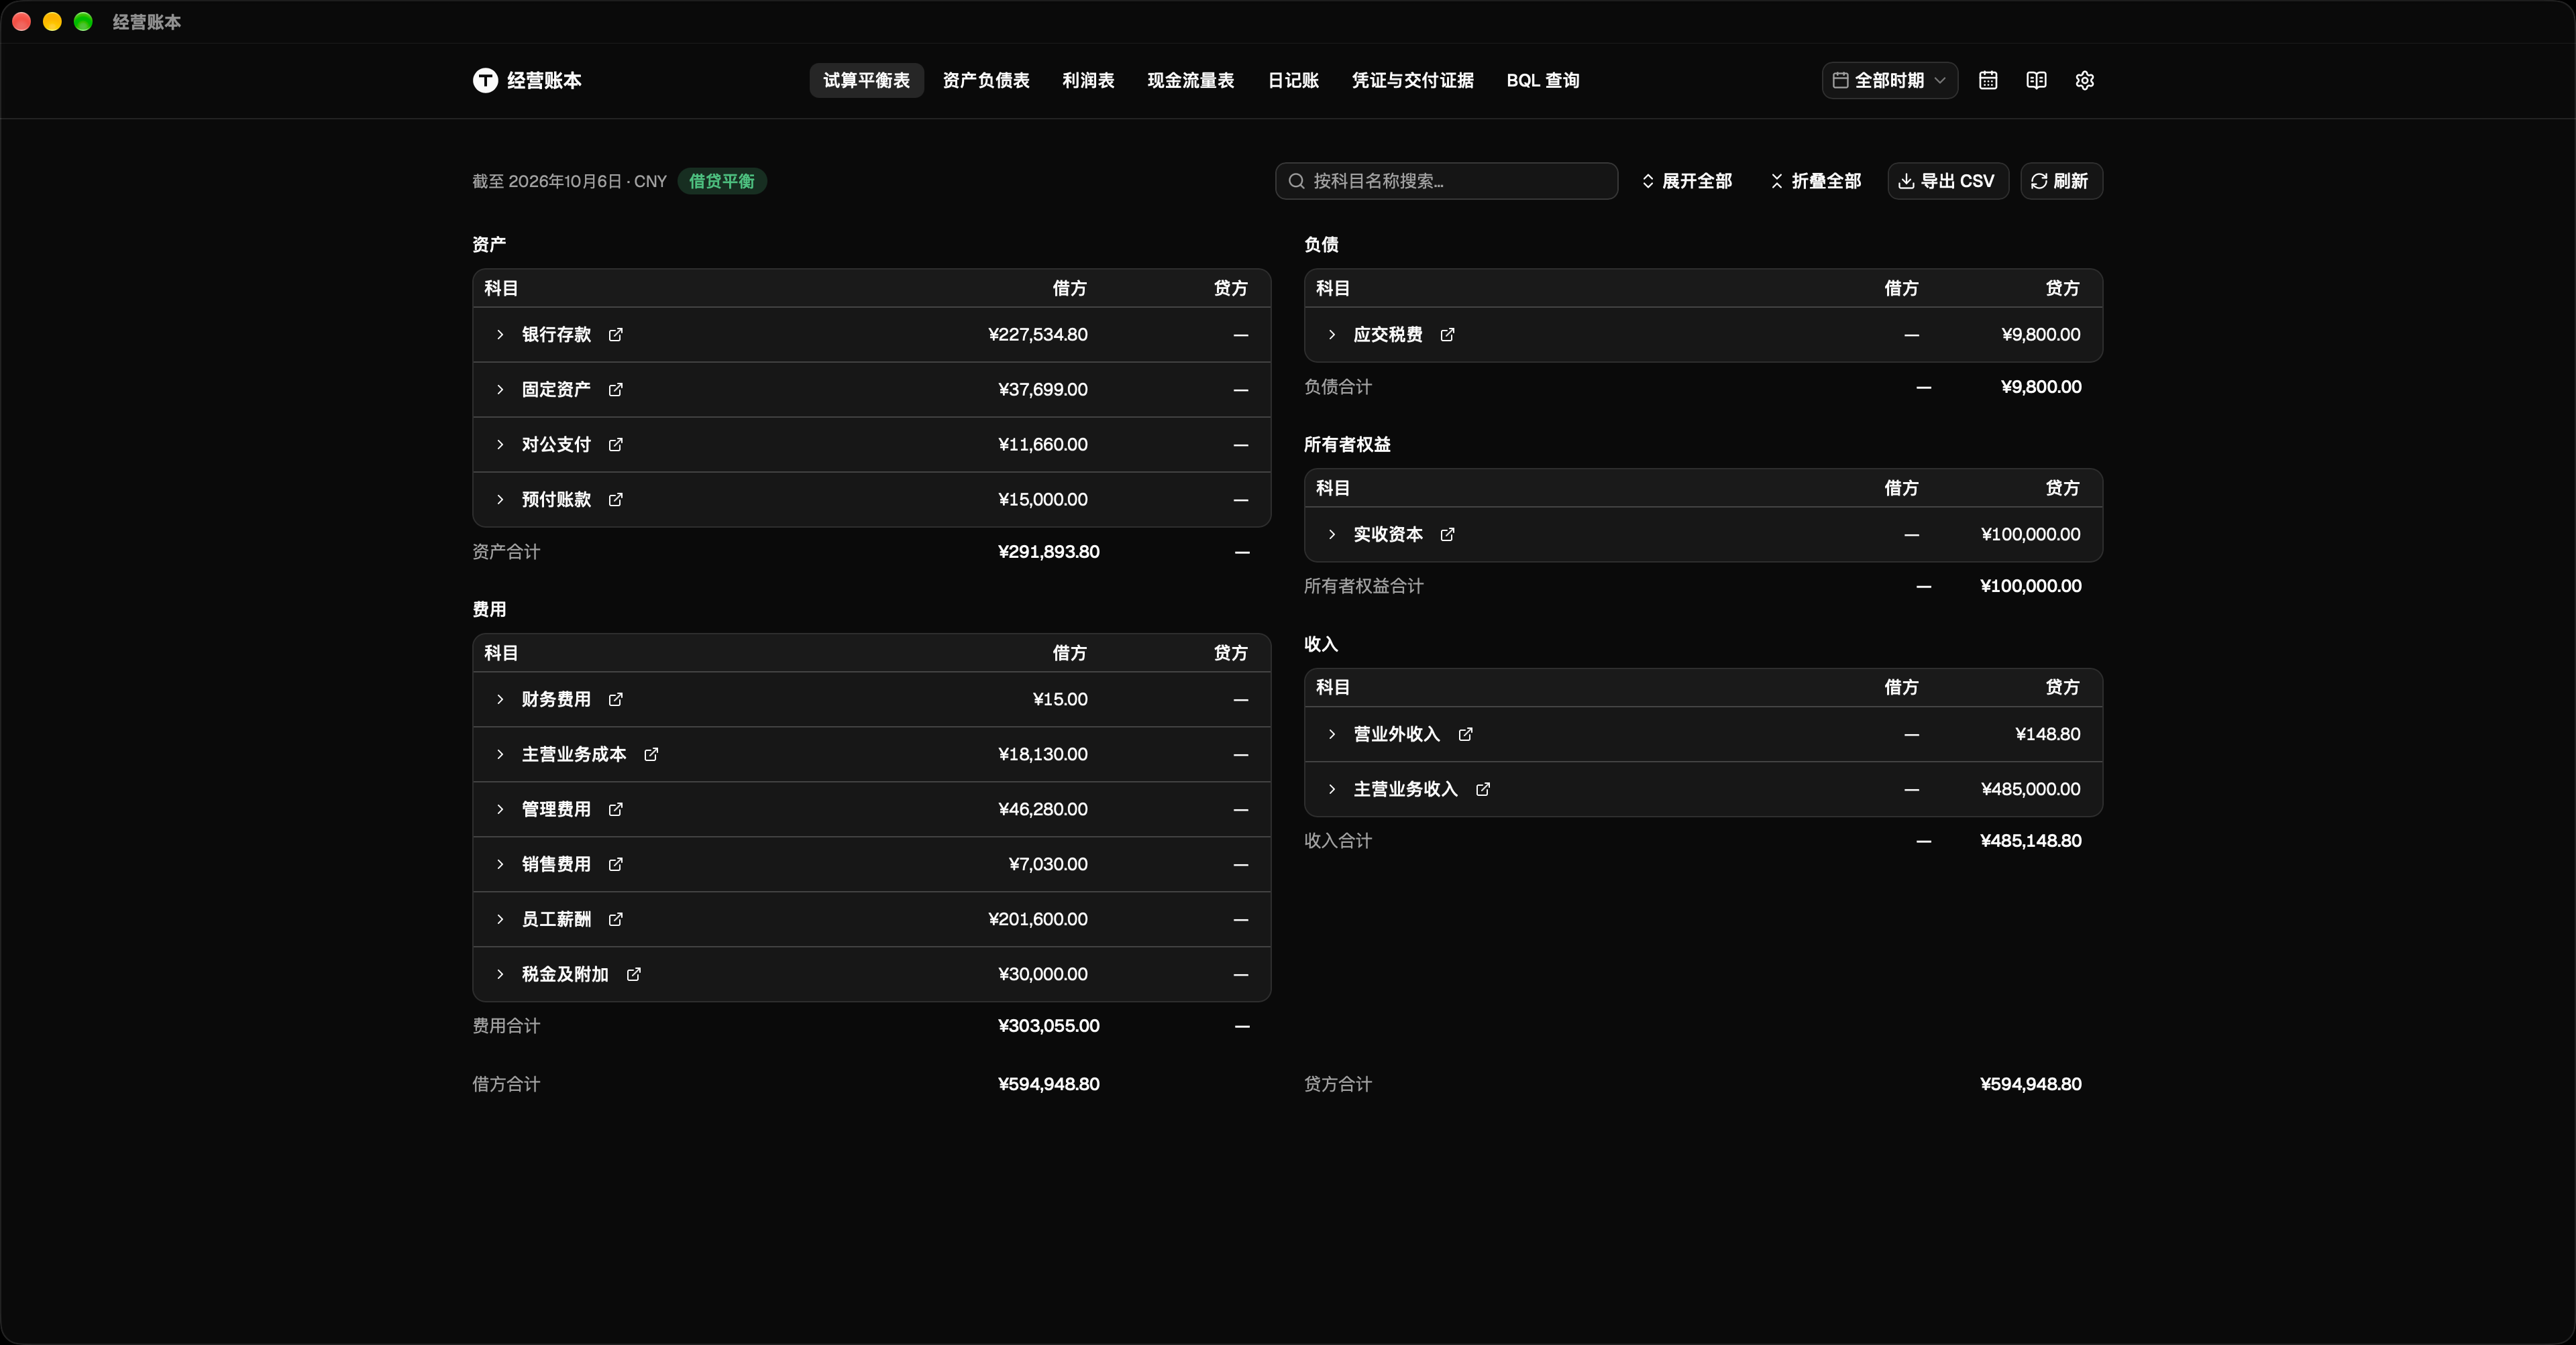The width and height of the screenshot is (2576, 1345).
Task: Open the external link icon beside 银行存款
Action: coord(615,335)
